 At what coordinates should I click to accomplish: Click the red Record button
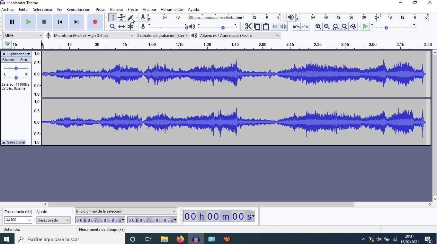point(95,22)
